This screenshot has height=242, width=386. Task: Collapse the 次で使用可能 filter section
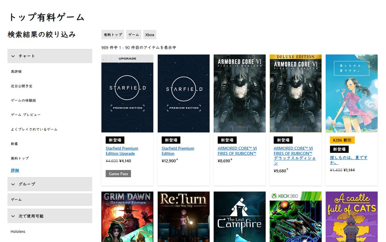pos(50,216)
